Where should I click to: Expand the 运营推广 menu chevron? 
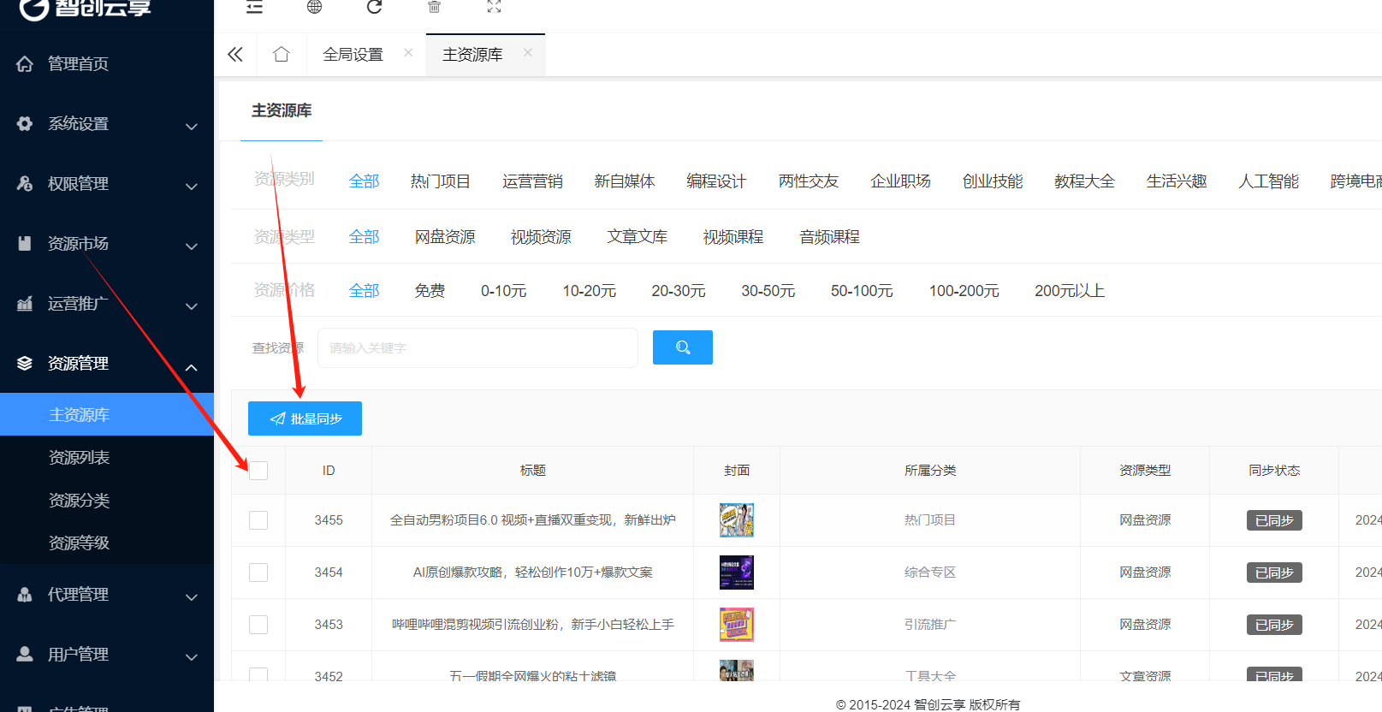tap(192, 306)
